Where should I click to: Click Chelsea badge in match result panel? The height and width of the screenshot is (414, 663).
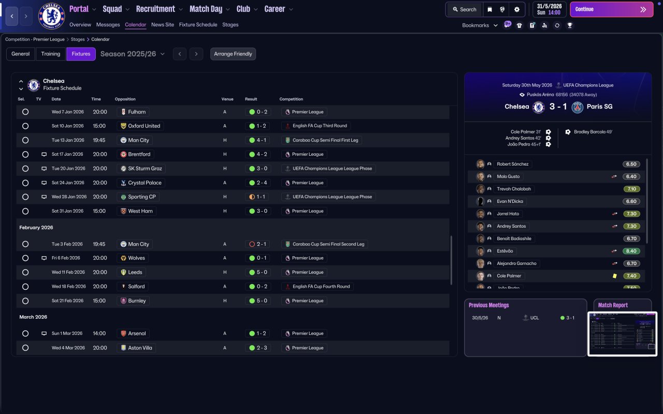(x=539, y=107)
